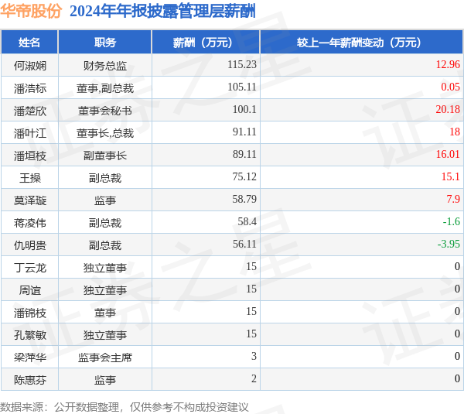
Task: Click the salary change value 15.1
Action: pyautogui.click(x=451, y=176)
